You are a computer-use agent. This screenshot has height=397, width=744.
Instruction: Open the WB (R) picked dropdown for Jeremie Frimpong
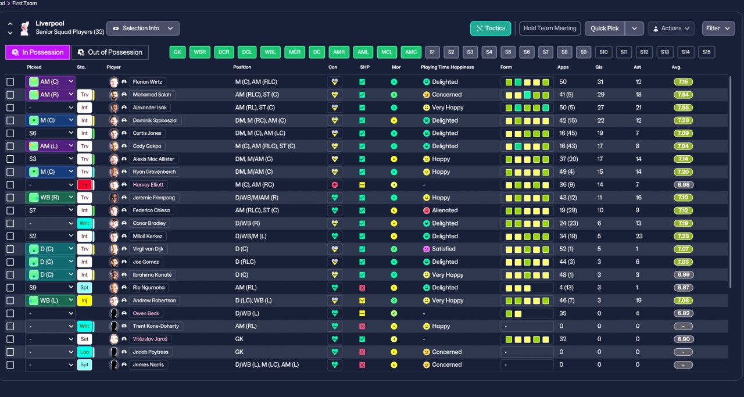51,198
